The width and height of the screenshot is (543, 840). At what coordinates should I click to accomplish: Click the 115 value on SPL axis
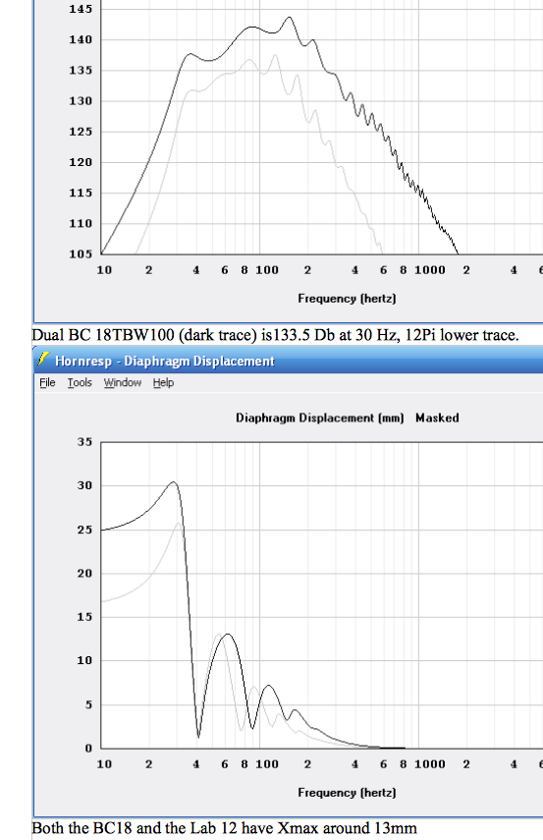81,193
